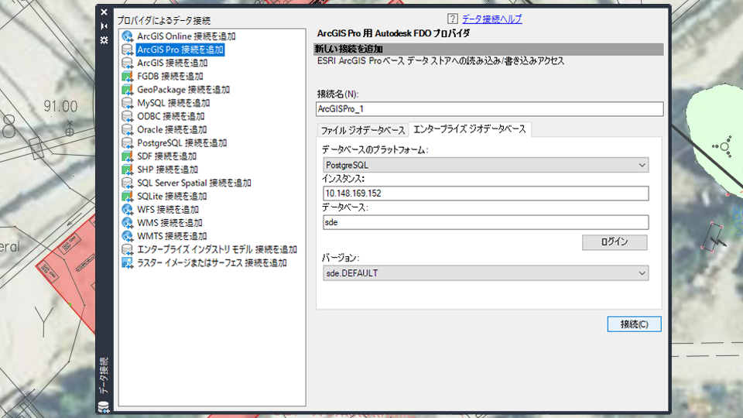Click the インスタンス input field
The image size is (743, 418).
point(486,194)
